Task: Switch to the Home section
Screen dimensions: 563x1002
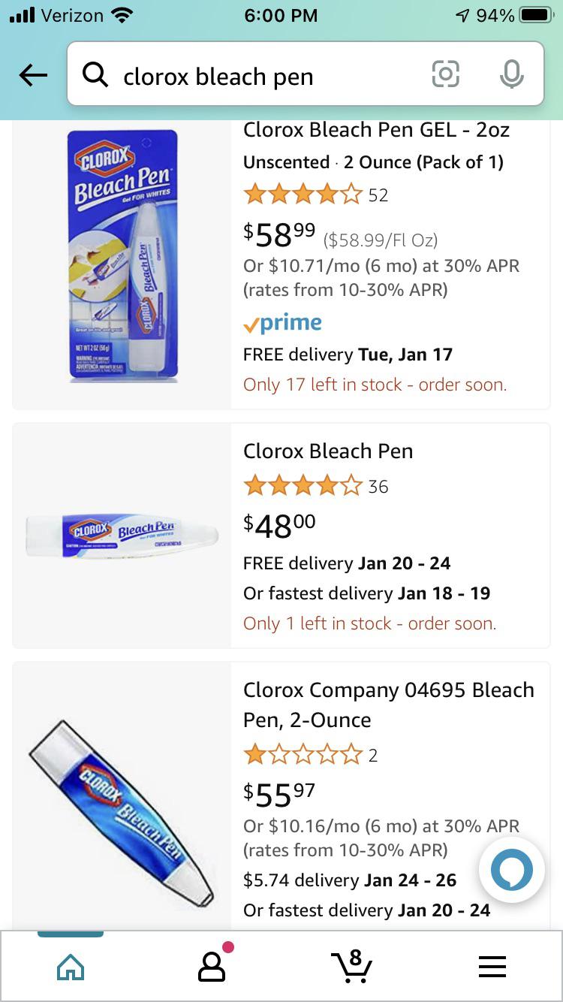Action: tap(70, 967)
